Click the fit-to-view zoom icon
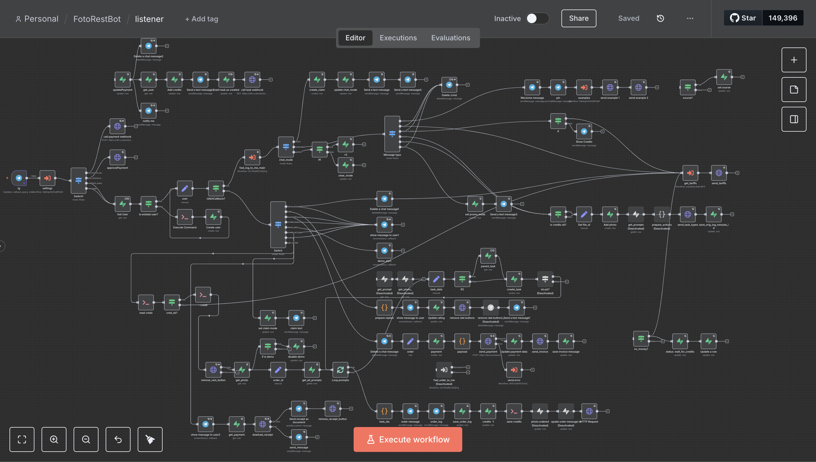Viewport: 816px width, 462px height. point(22,439)
